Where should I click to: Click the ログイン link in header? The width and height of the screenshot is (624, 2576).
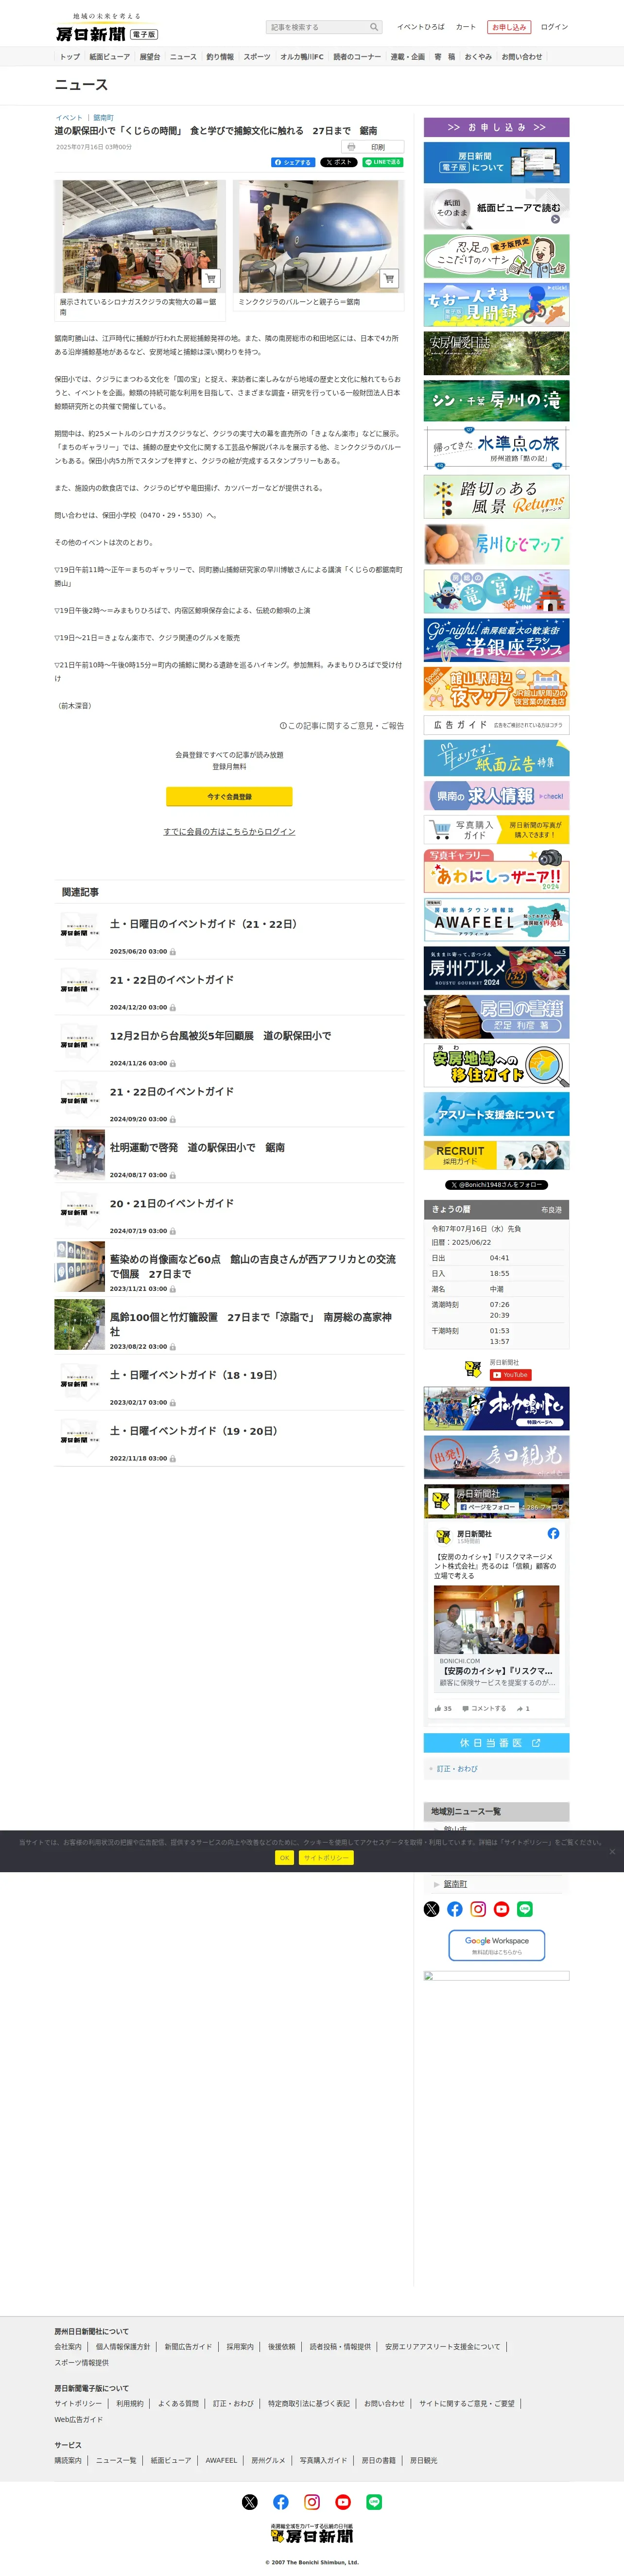click(x=554, y=27)
